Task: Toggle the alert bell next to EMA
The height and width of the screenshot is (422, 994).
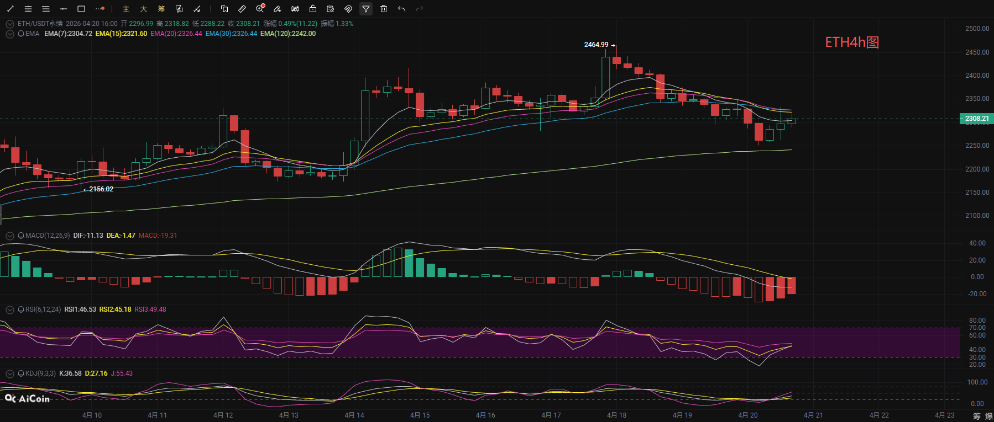Action: pos(21,34)
